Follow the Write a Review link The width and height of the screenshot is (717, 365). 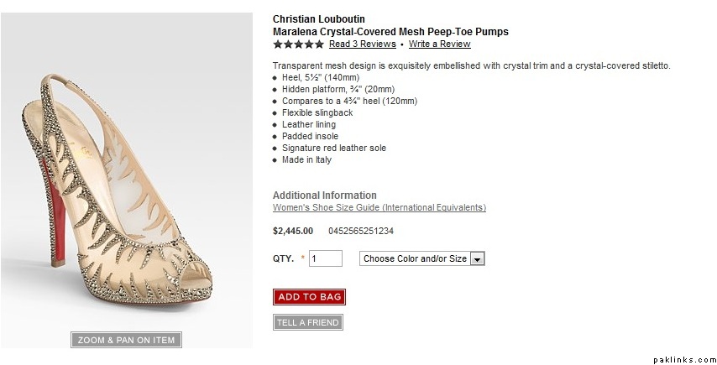pos(439,44)
